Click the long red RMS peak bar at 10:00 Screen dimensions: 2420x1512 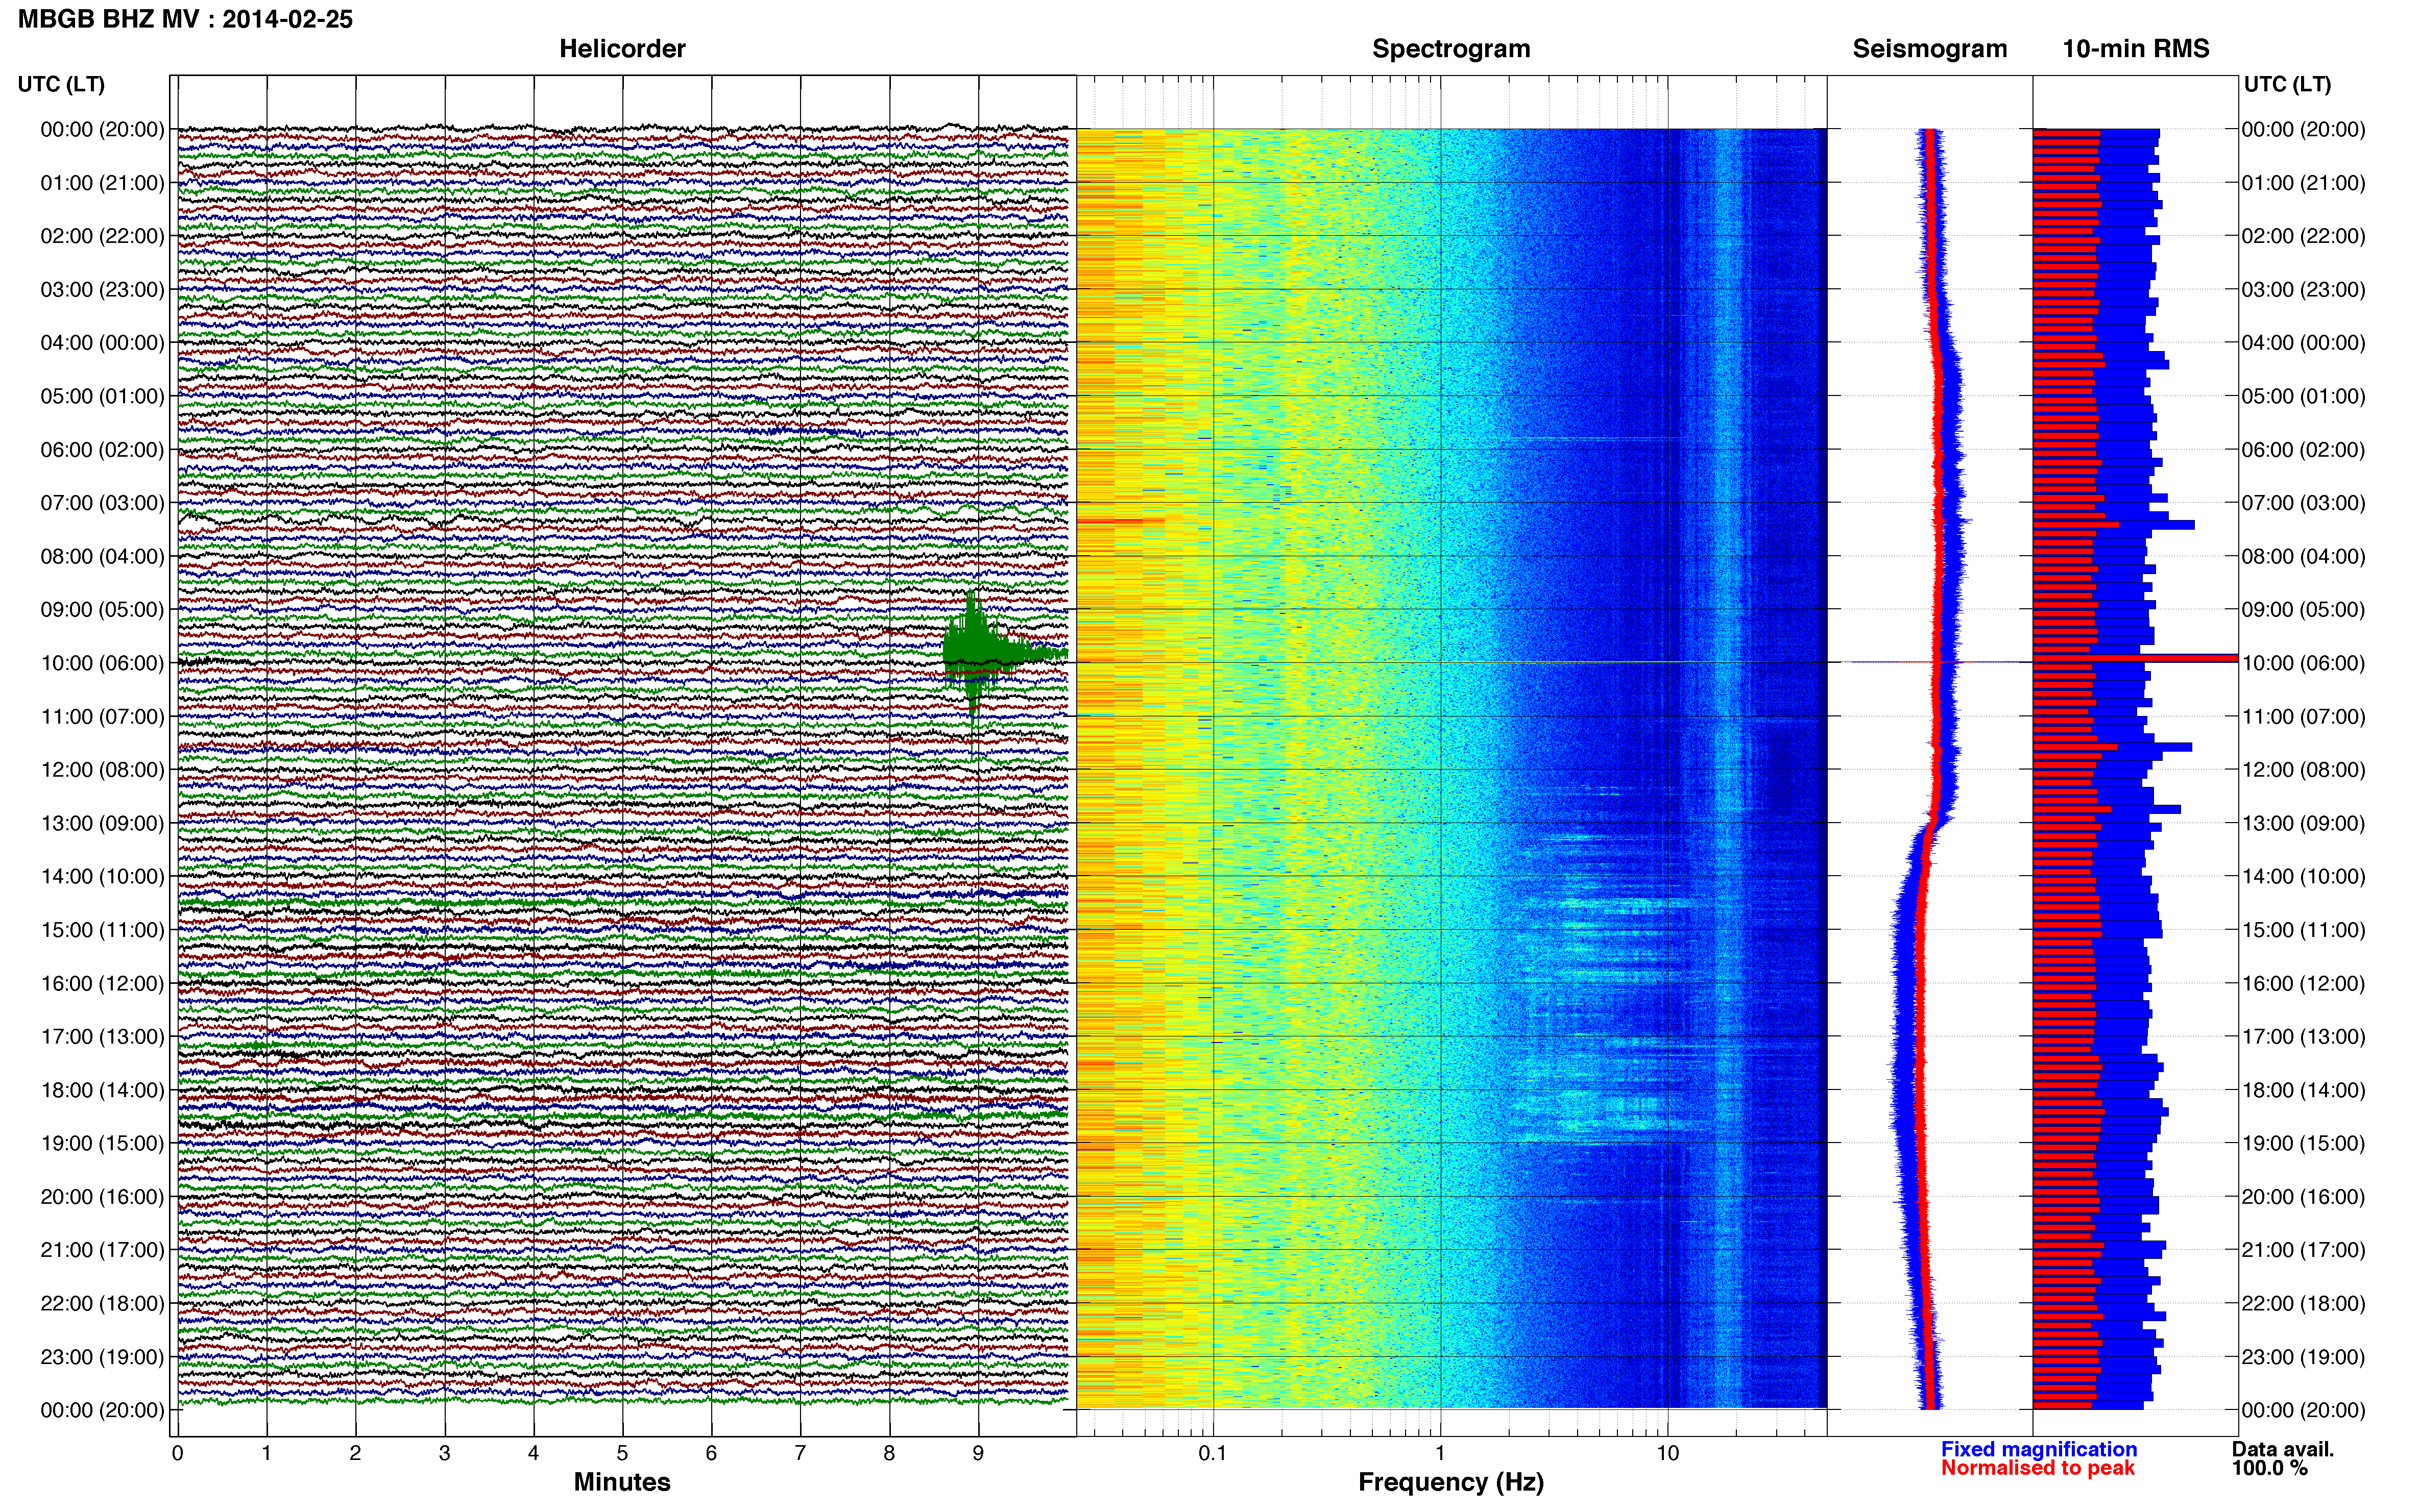click(x=2136, y=658)
